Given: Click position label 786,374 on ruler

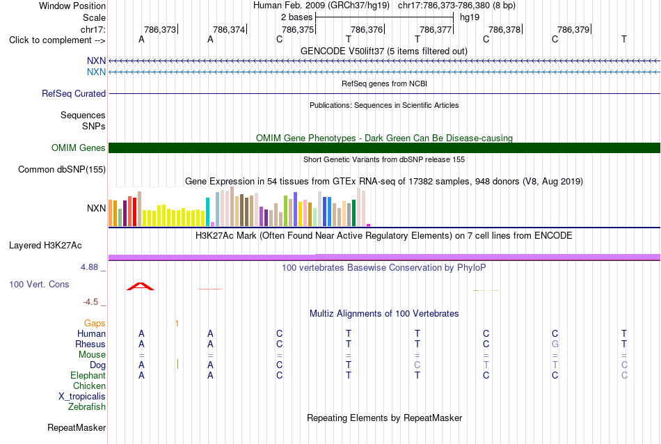Looking at the screenshot, I should (229, 29).
